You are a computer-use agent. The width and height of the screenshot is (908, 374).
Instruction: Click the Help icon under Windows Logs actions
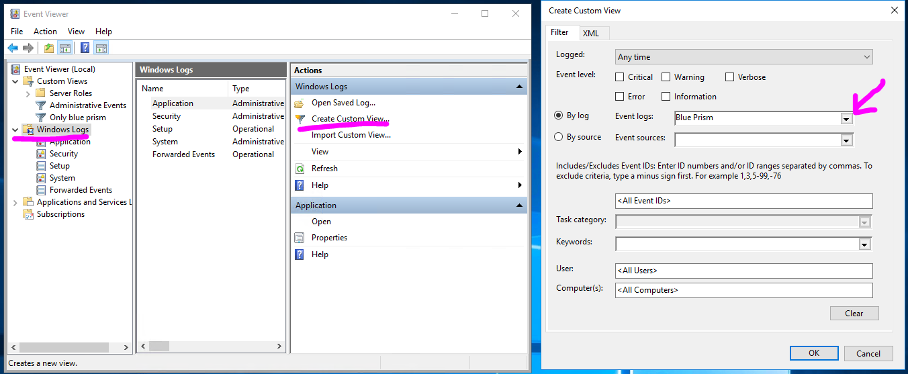300,185
